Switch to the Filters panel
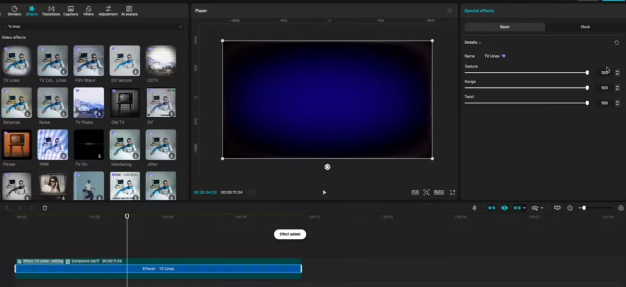The image size is (626, 287). tap(89, 10)
